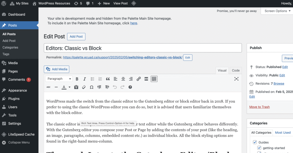The height and width of the screenshot is (153, 293).
Task: Open Categories in the Posts submenu
Action: [x=10, y=47]
